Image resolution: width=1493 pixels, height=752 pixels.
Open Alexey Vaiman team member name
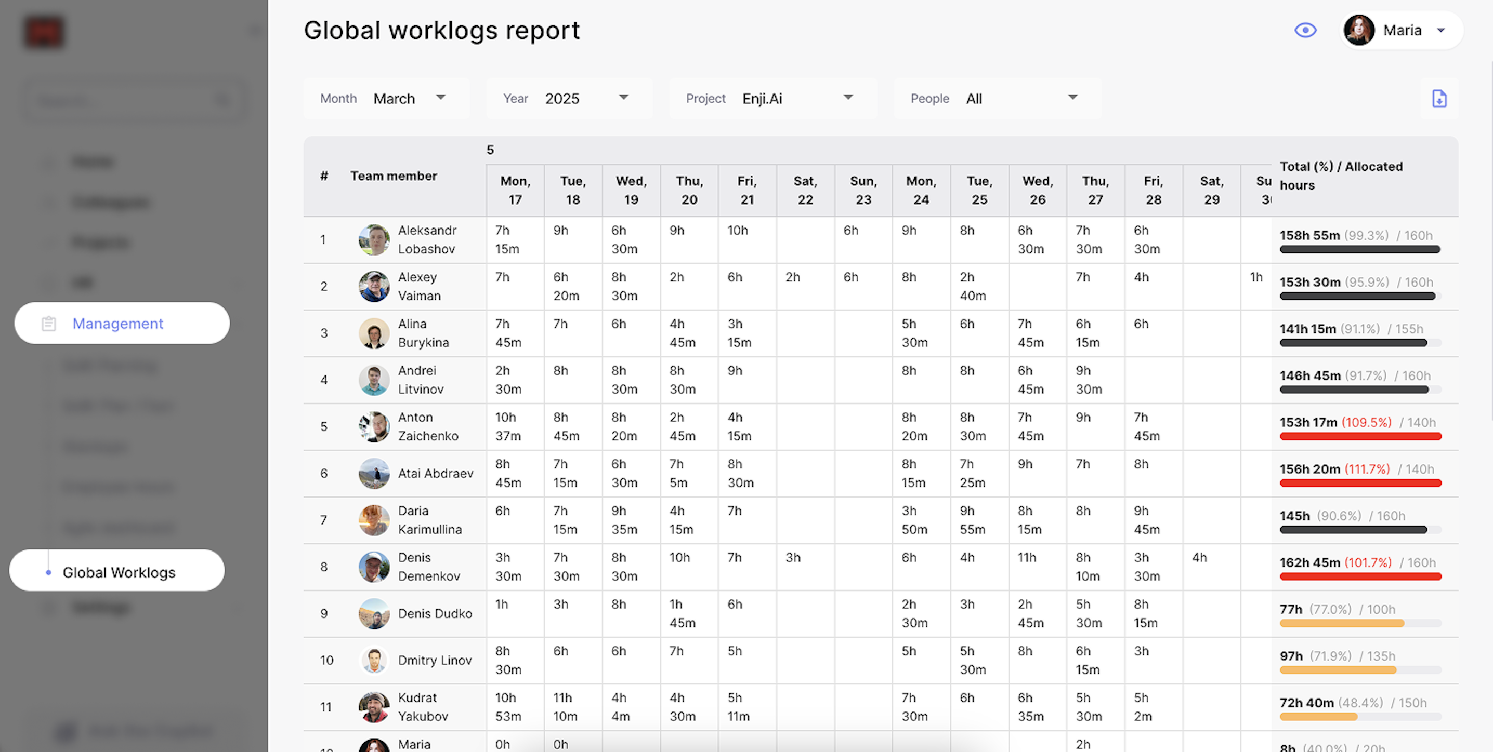pos(419,287)
